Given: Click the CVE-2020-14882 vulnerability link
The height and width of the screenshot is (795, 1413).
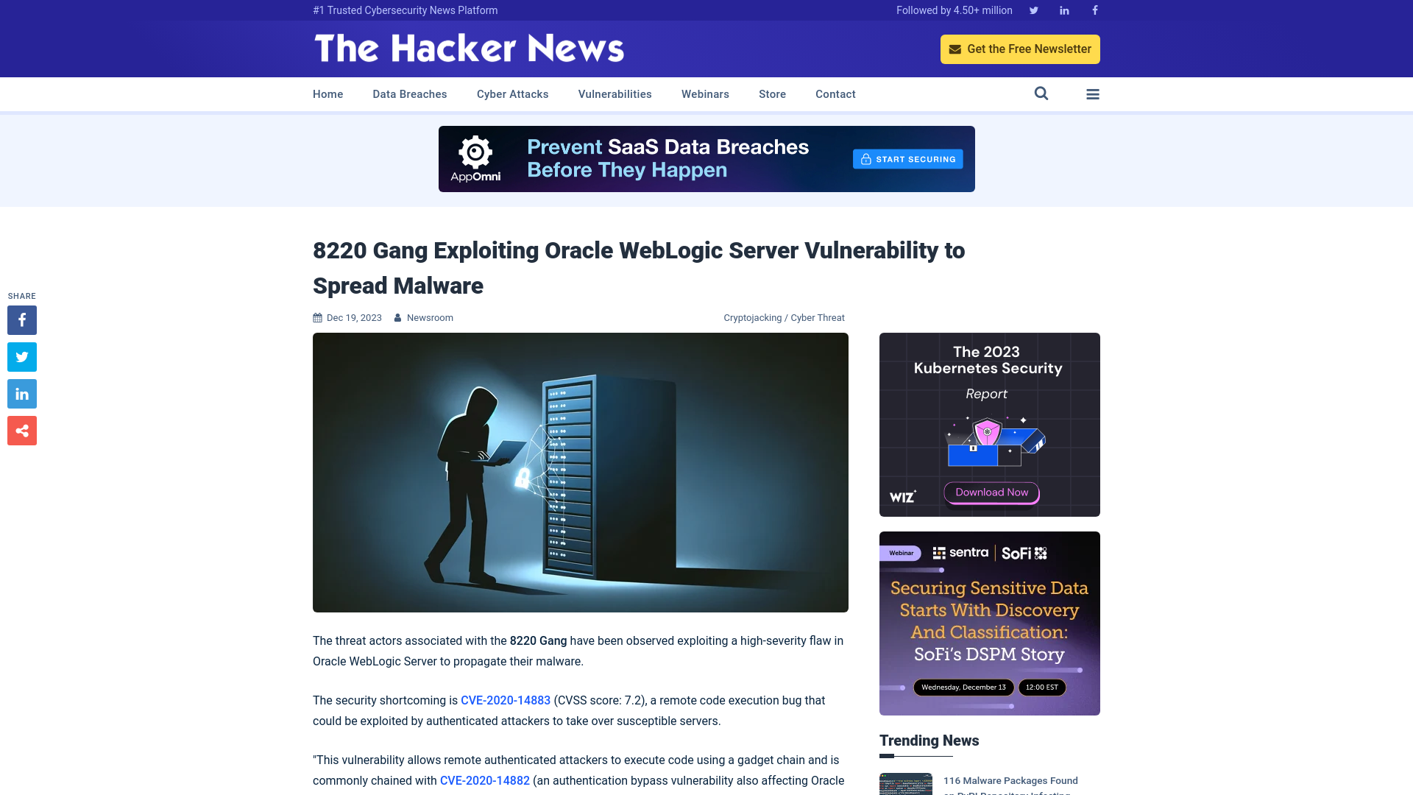Looking at the screenshot, I should tap(484, 780).
